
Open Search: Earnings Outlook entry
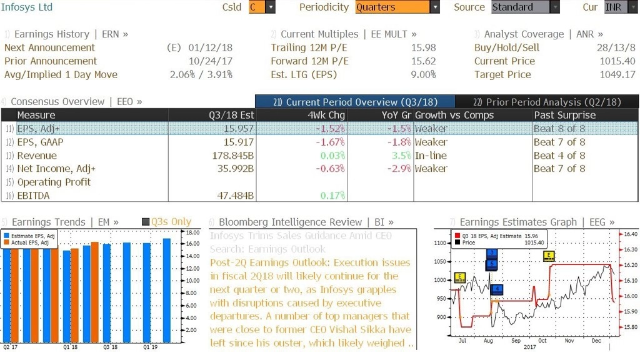(267, 249)
